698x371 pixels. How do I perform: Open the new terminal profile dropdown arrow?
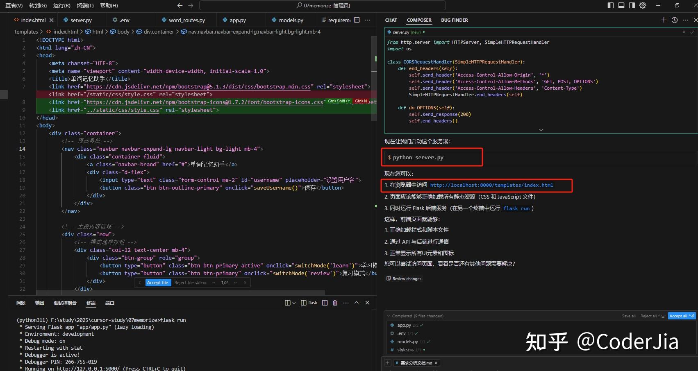[x=294, y=303]
